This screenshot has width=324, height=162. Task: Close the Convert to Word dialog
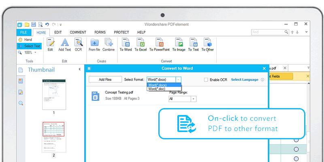click(264, 68)
